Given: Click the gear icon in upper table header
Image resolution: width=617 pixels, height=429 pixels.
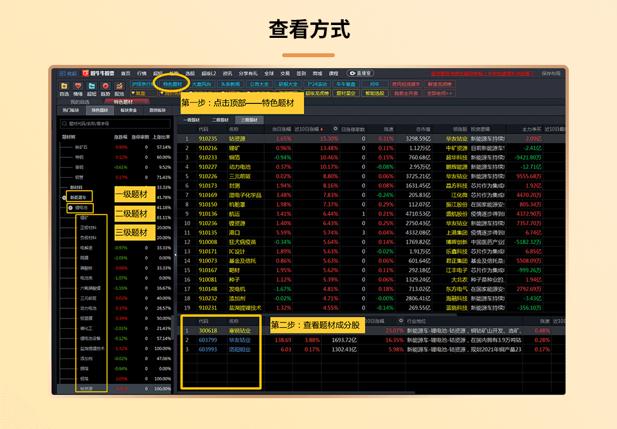Looking at the screenshot, I should pos(335,128).
